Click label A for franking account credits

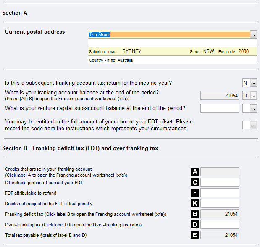(195, 172)
